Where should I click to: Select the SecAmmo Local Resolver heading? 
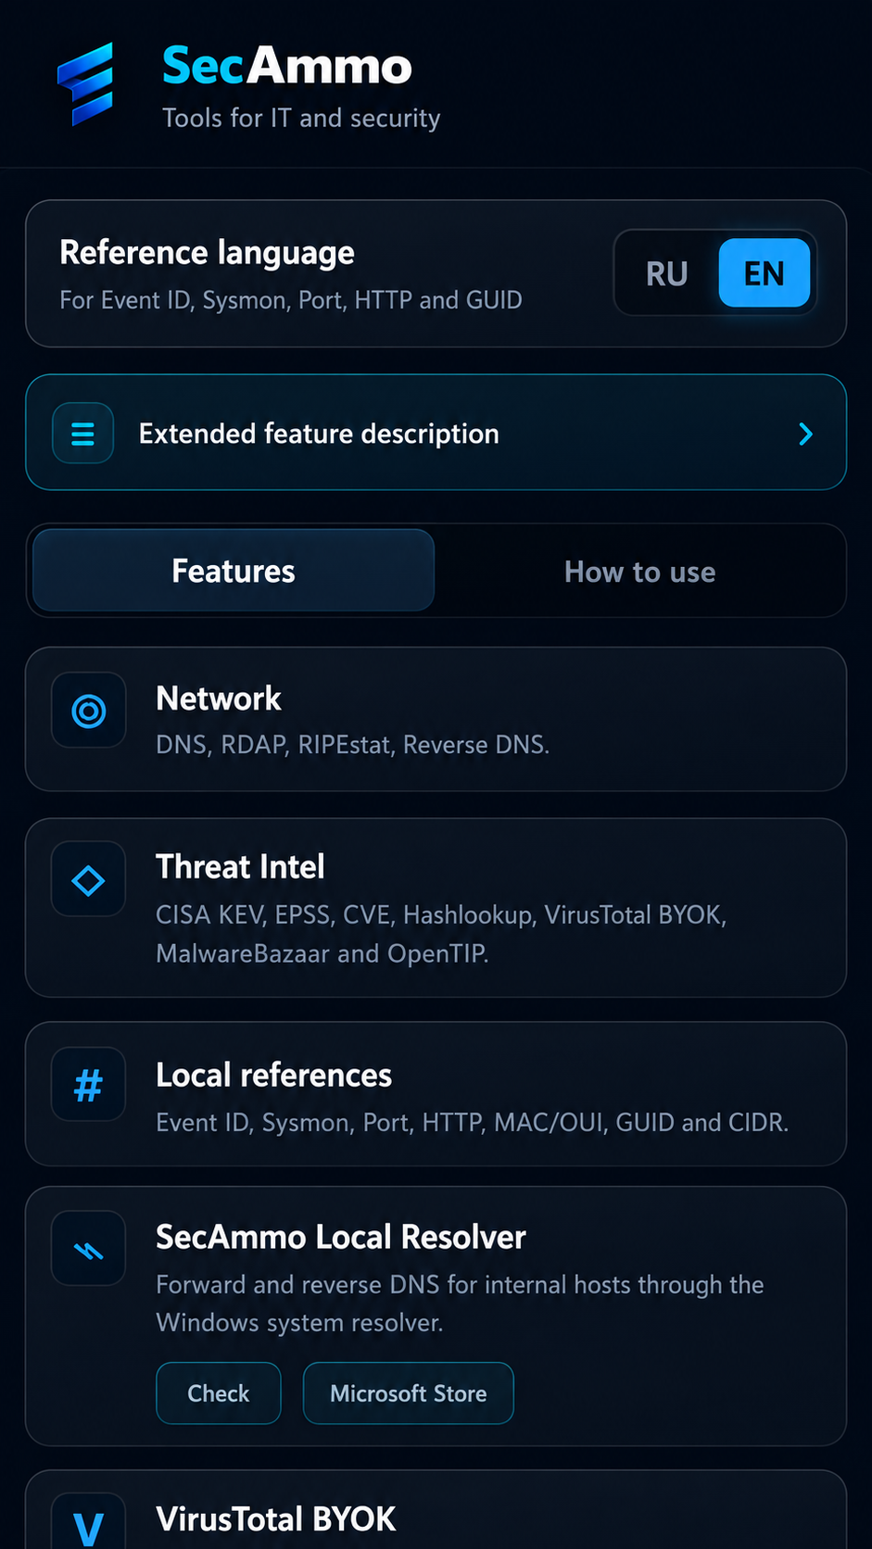click(341, 1238)
